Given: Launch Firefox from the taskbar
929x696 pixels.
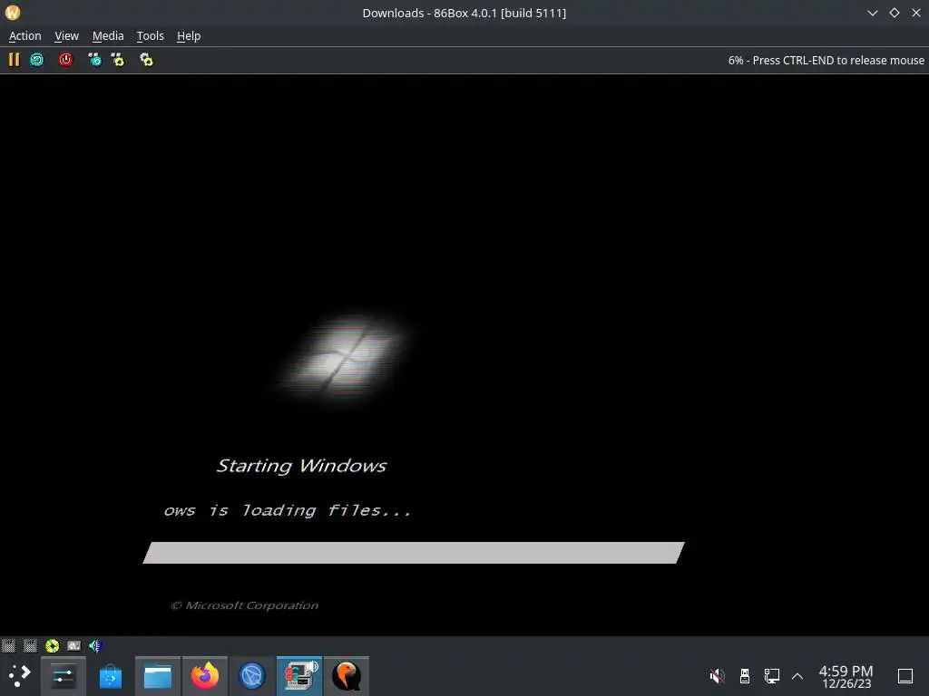Looking at the screenshot, I should [204, 676].
